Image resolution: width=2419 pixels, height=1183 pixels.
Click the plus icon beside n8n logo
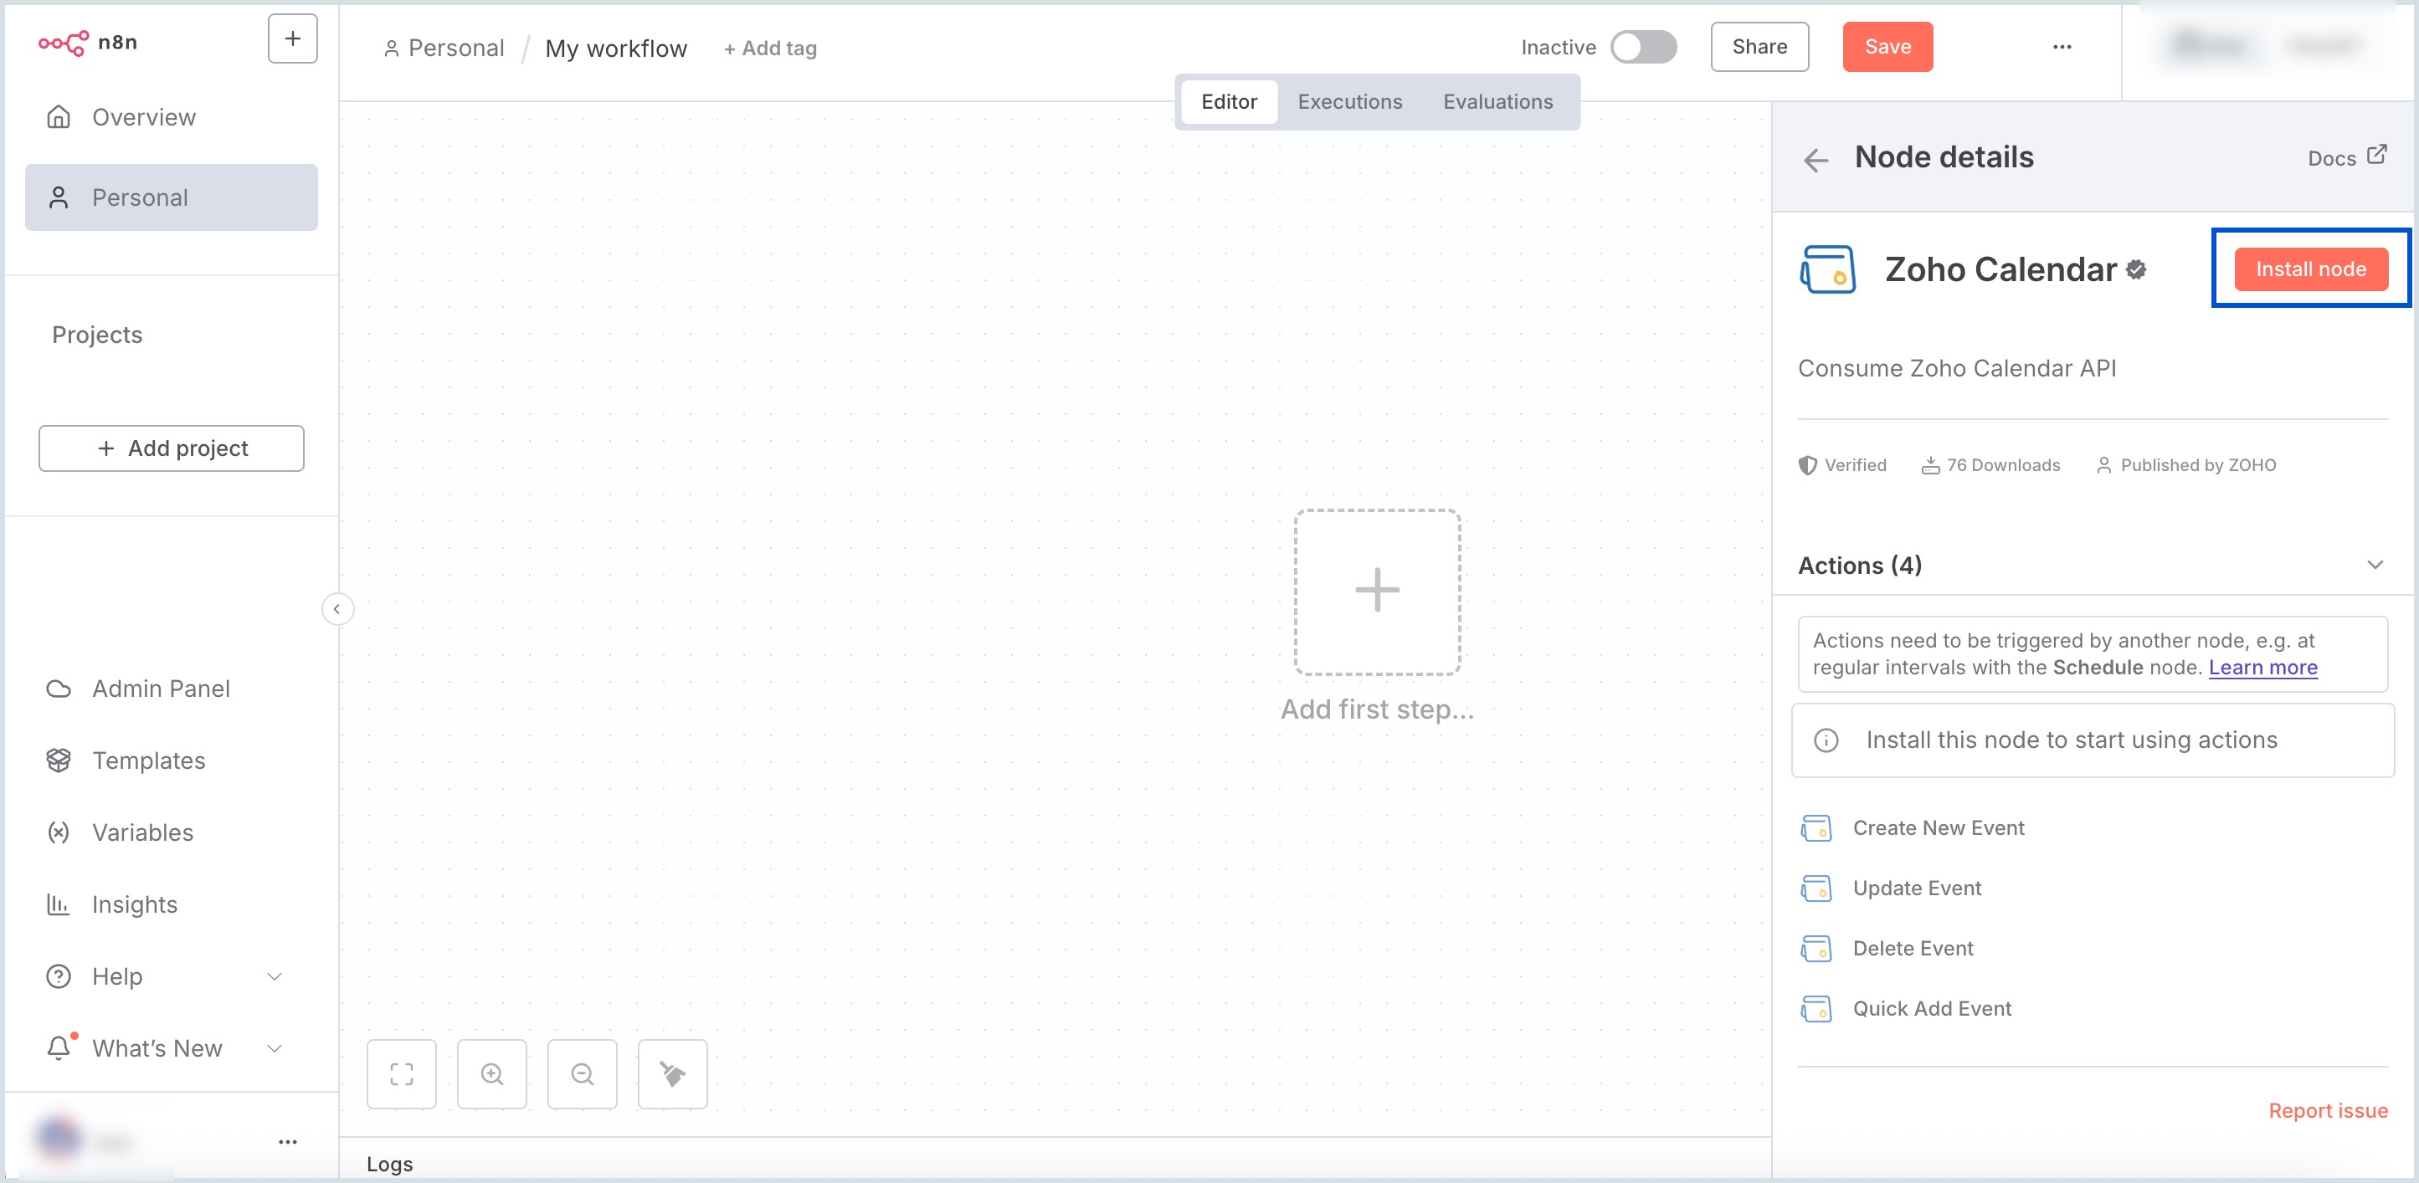tap(292, 39)
